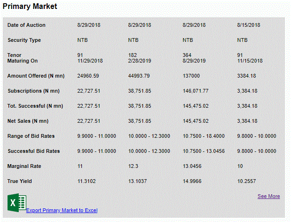Viewport: 291px width, 222px height.
Task: Select the Marginal Rate row label
Action: (x=24, y=166)
